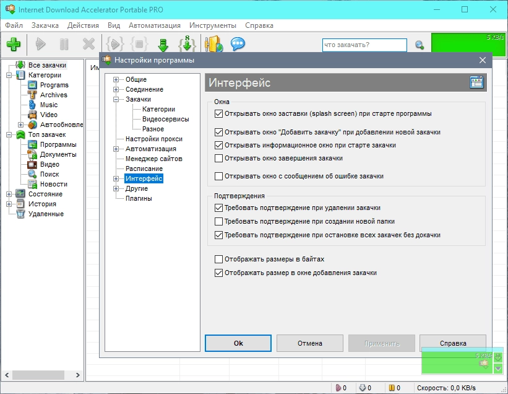Click the Stop all downloads braces icon
The image size is (508, 394).
pyautogui.click(x=139, y=44)
